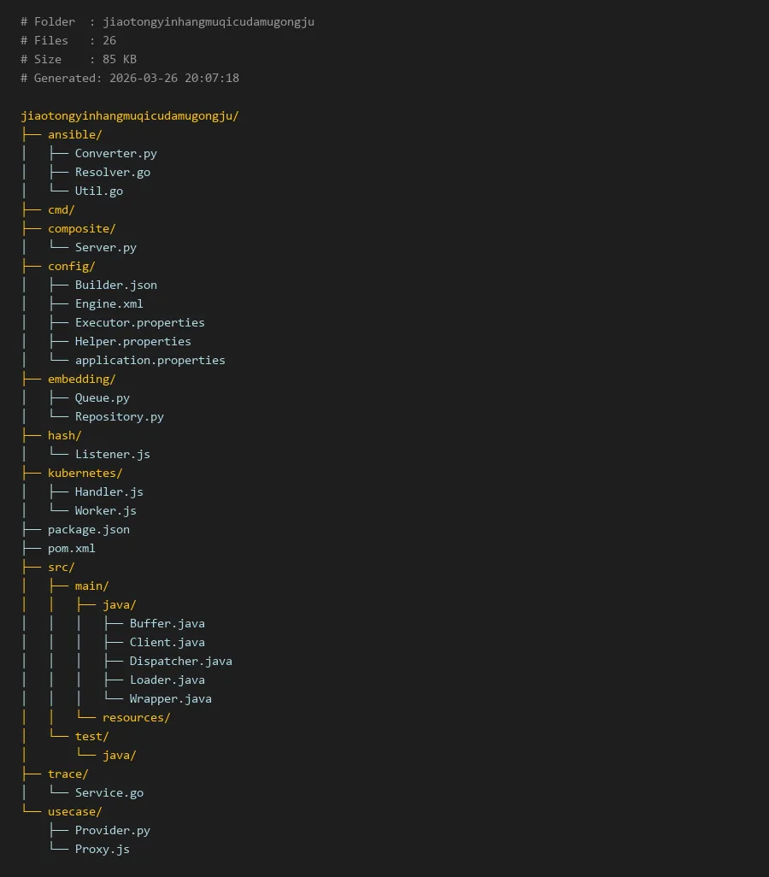
Task: Select Listener.js under hash
Action: tap(112, 454)
